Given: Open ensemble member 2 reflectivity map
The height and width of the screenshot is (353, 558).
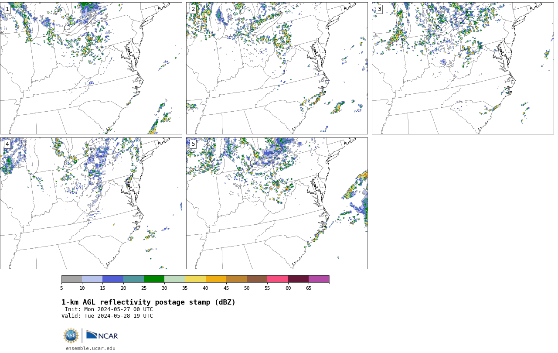Looking at the screenshot, I should pyautogui.click(x=277, y=68).
